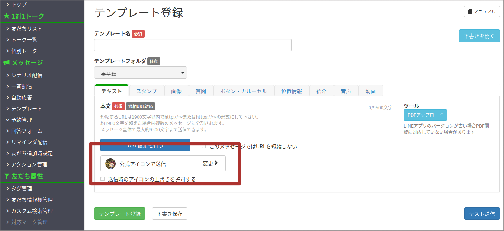Click the book icon inside the マニュアル button
This screenshot has width=504, height=231.
(x=469, y=12)
